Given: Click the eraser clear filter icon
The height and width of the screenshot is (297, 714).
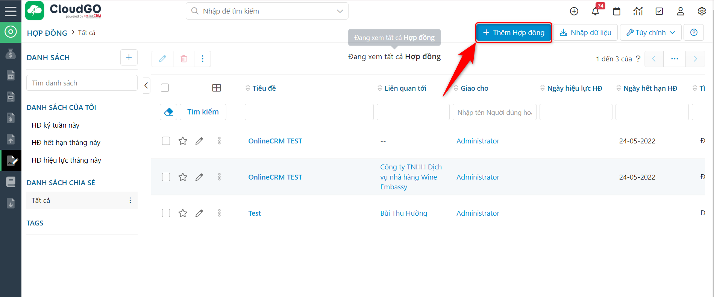Looking at the screenshot, I should point(168,112).
